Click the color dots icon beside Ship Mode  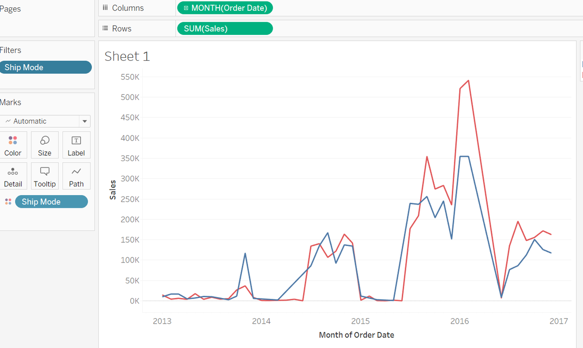8,202
